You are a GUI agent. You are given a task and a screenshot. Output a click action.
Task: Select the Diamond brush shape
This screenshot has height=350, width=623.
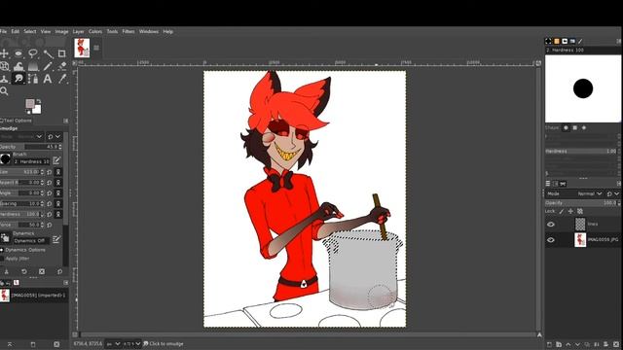[x=584, y=127]
